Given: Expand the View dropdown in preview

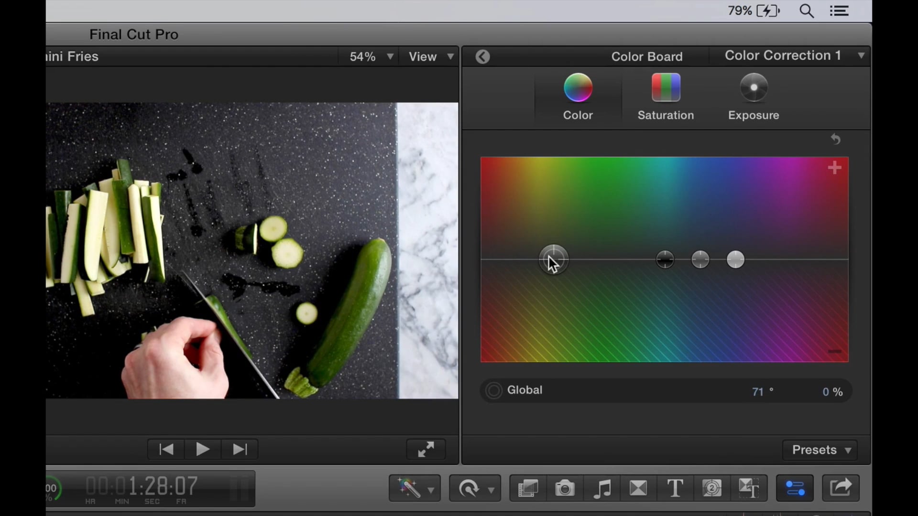Looking at the screenshot, I should (x=430, y=56).
